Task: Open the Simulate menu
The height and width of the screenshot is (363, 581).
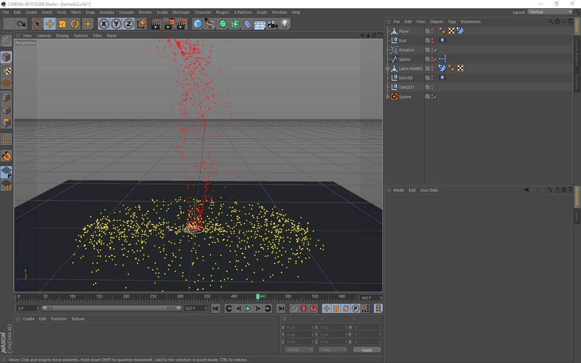Action: coord(126,12)
